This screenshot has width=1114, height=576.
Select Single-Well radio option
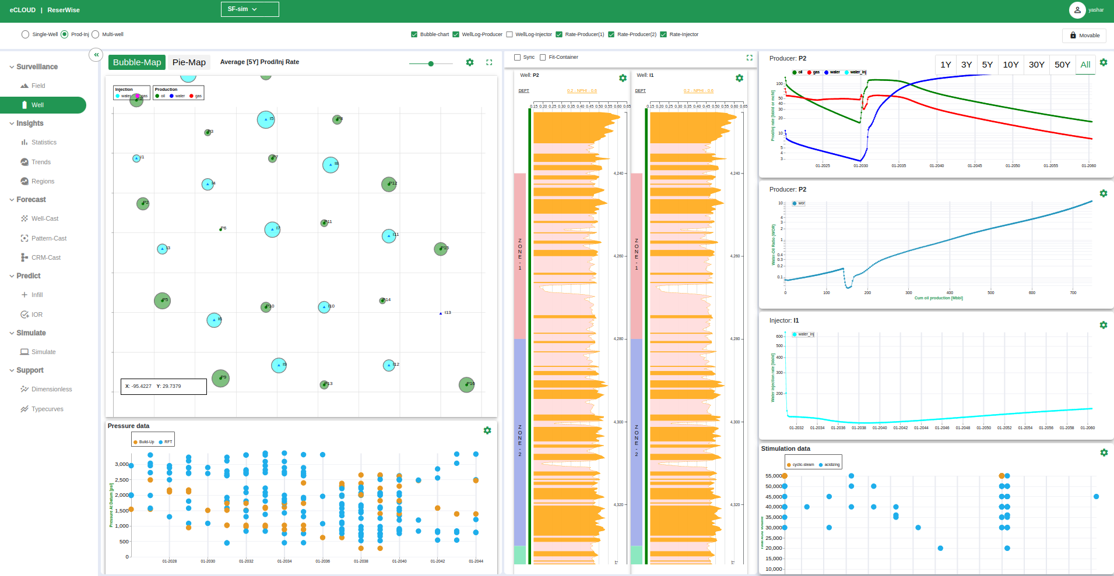pyautogui.click(x=25, y=34)
